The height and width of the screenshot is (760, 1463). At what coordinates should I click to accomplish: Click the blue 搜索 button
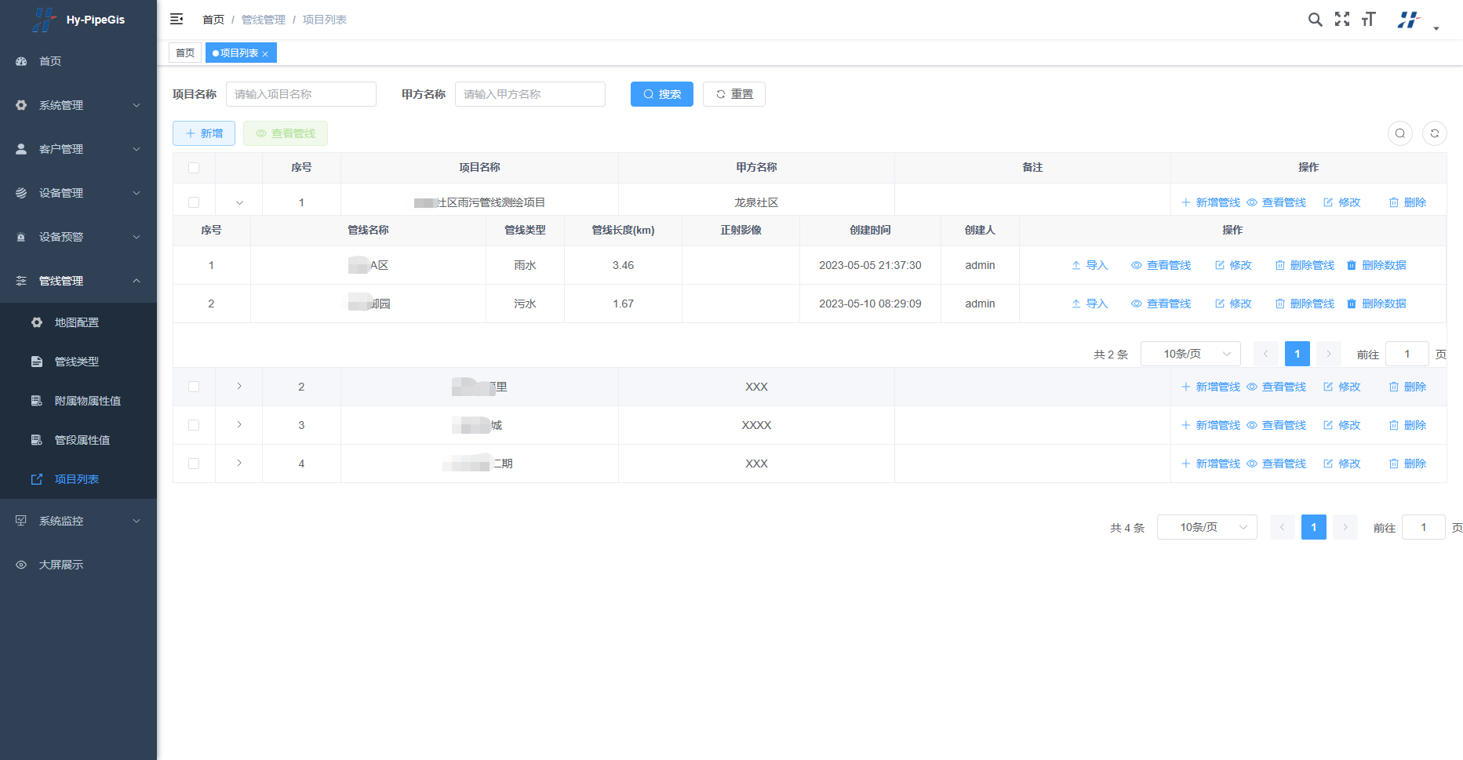(x=661, y=94)
